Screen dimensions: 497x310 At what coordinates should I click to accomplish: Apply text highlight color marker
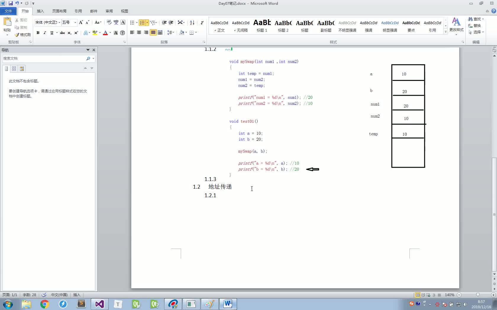pyautogui.click(x=95, y=33)
